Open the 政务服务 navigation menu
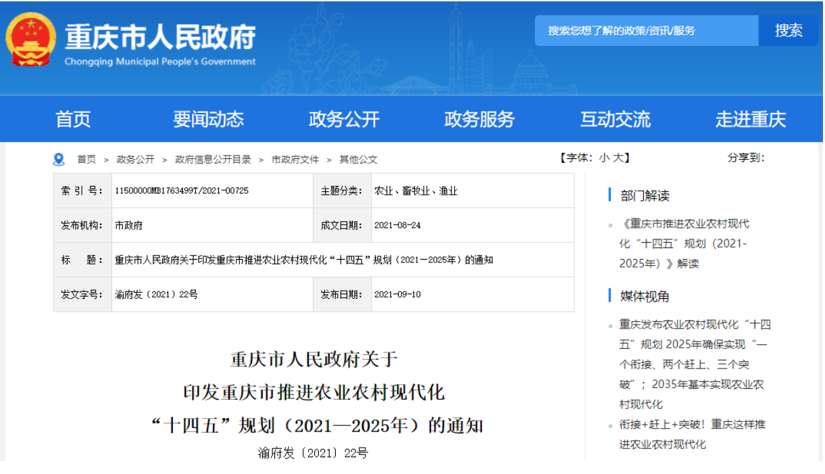 tap(479, 120)
